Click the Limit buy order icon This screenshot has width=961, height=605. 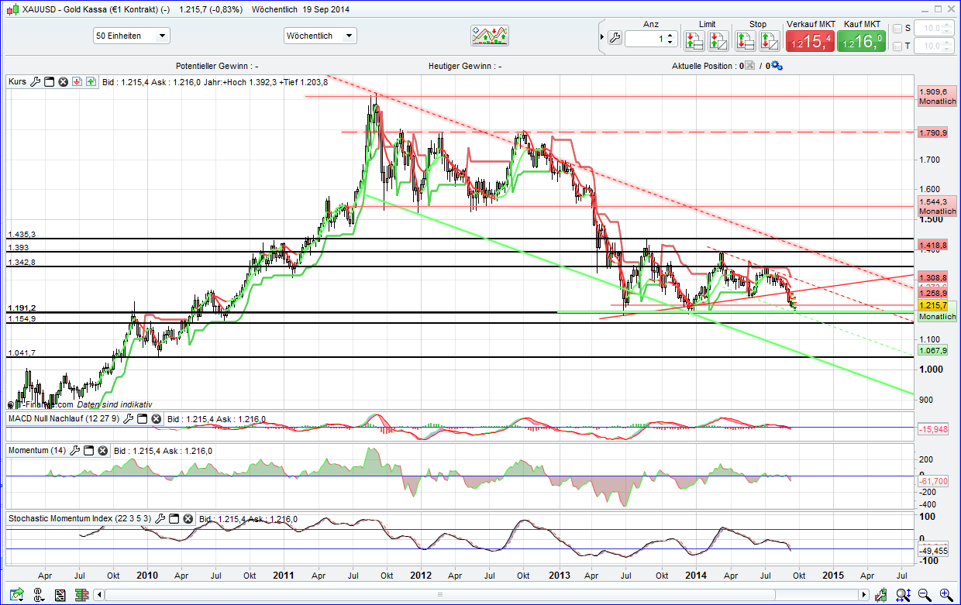[694, 40]
